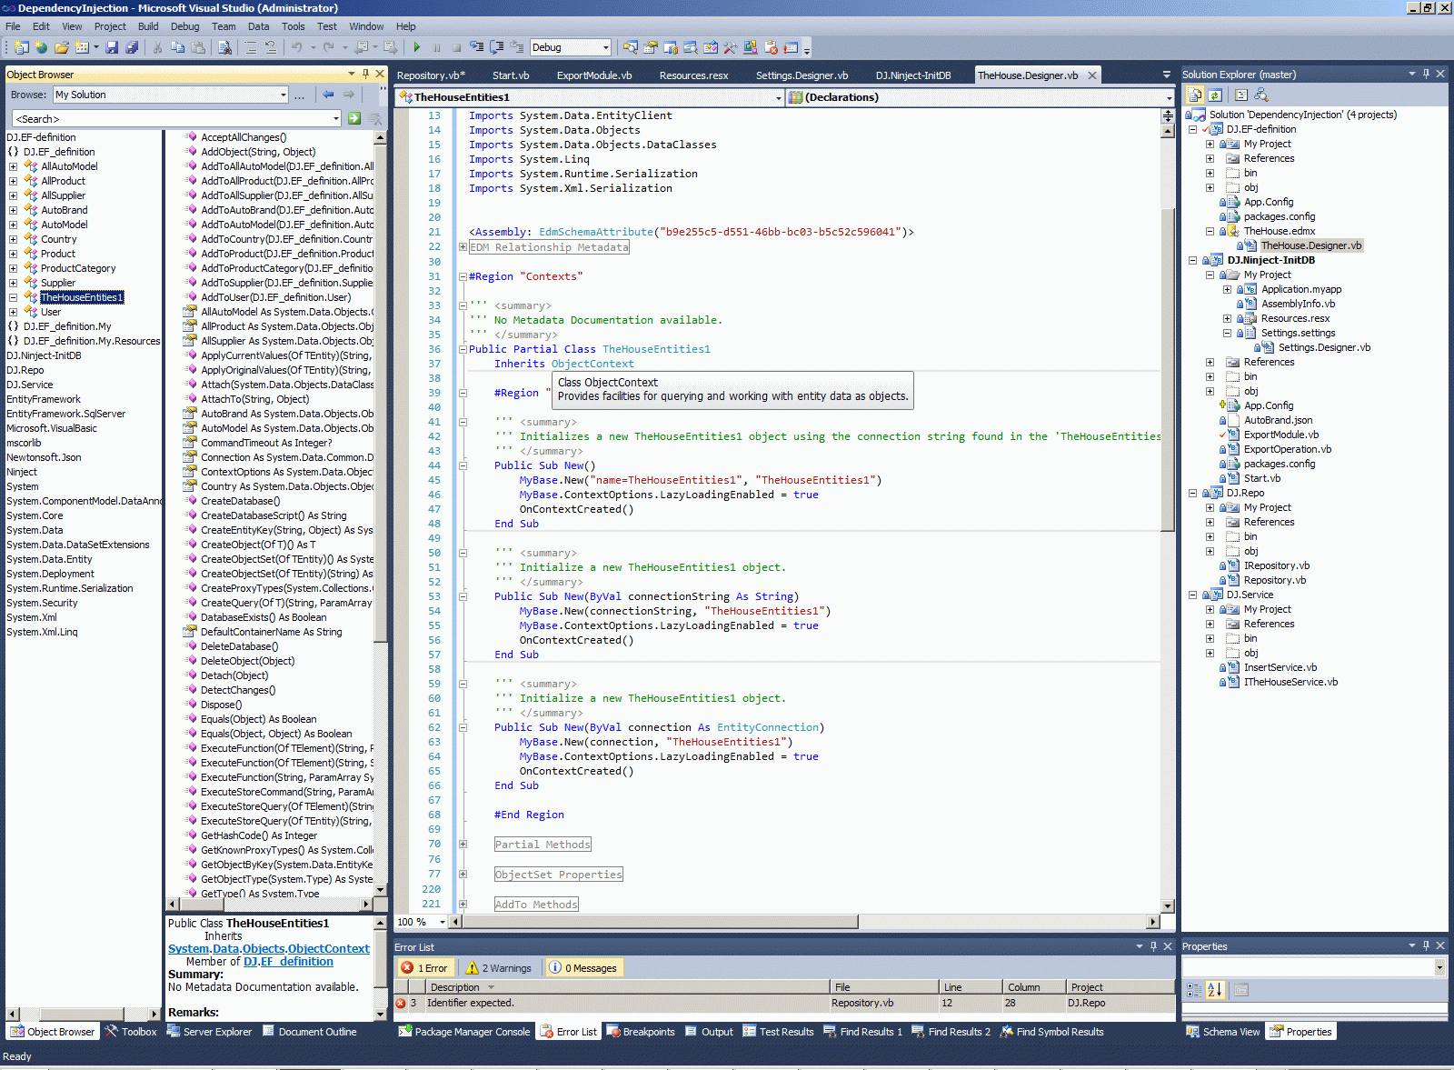Expand the ObjectSet Properties collapsed region
The height and width of the screenshot is (1070, 1454).
pyautogui.click(x=463, y=875)
